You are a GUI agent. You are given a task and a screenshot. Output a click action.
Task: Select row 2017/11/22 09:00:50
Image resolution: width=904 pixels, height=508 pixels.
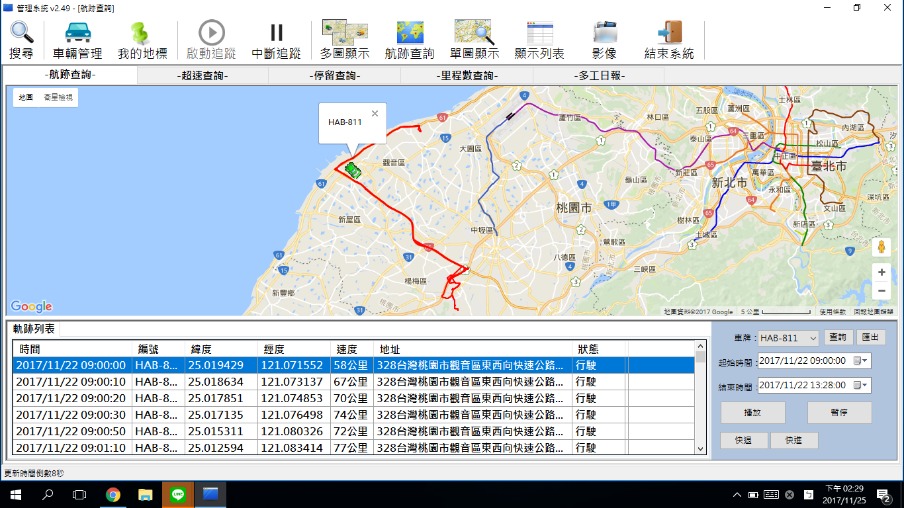click(x=354, y=431)
